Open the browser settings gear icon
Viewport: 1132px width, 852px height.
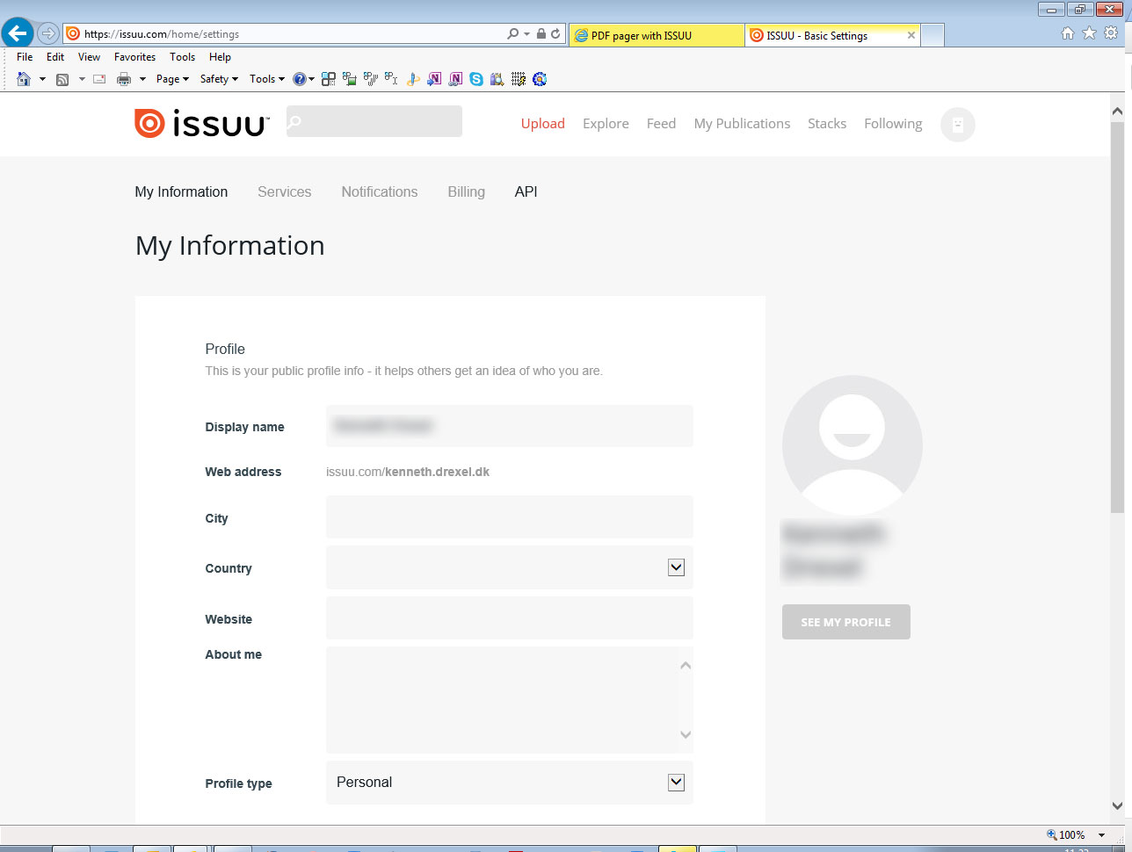pos(1110,33)
